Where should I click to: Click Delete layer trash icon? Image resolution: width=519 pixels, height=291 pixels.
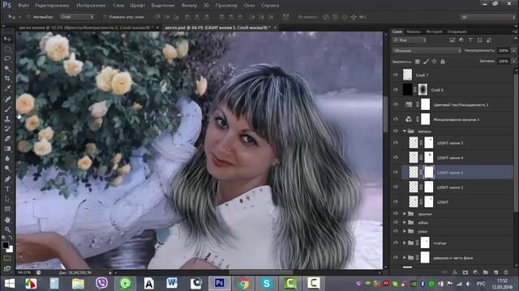[x=506, y=272]
